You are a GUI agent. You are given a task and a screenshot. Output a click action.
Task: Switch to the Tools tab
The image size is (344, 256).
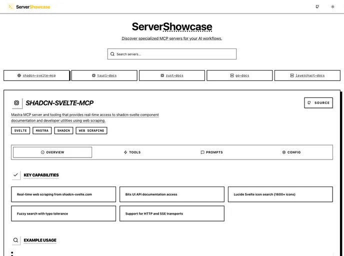click(x=132, y=152)
